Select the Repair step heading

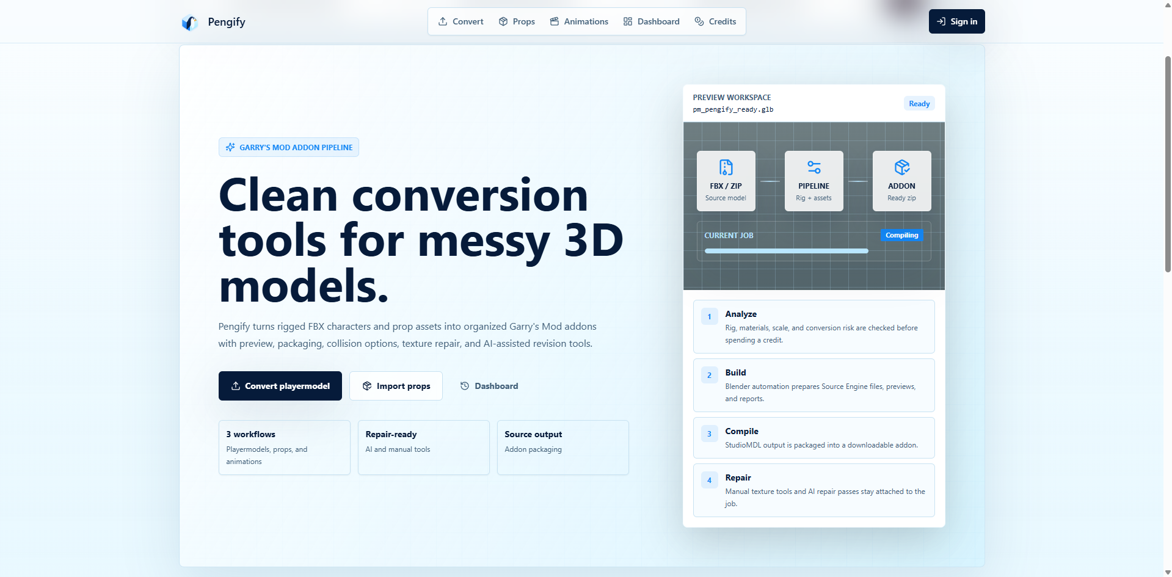[738, 477]
